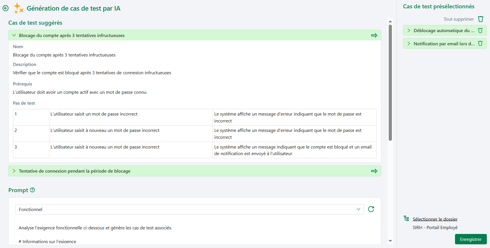Expand 'Déblocage automatique du' preselected item
This screenshot has height=248, width=490.
tap(409, 30)
